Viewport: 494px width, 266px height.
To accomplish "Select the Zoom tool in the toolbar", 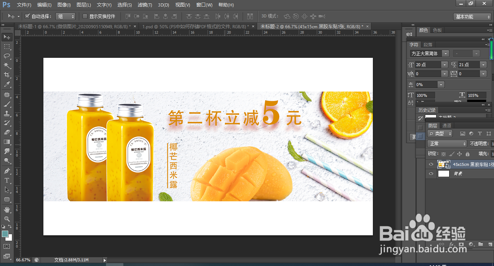I will point(7,219).
